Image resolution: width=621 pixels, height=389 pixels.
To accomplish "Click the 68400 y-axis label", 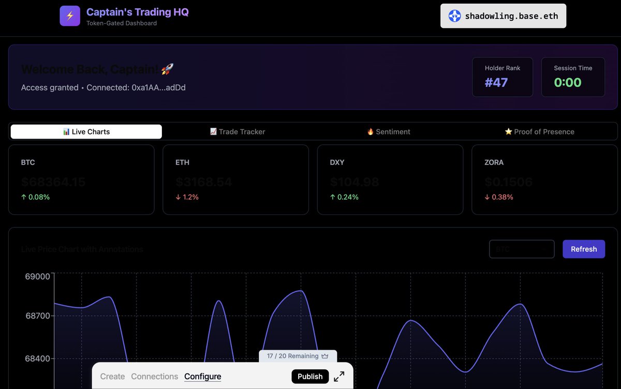I will (x=38, y=358).
